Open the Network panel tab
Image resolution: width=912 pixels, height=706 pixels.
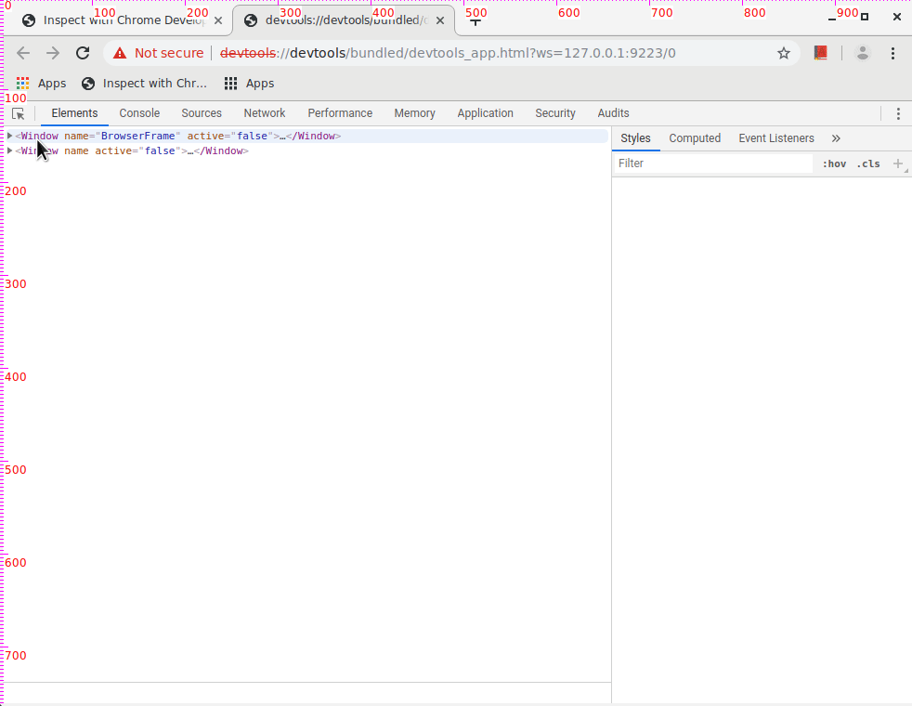pos(265,113)
